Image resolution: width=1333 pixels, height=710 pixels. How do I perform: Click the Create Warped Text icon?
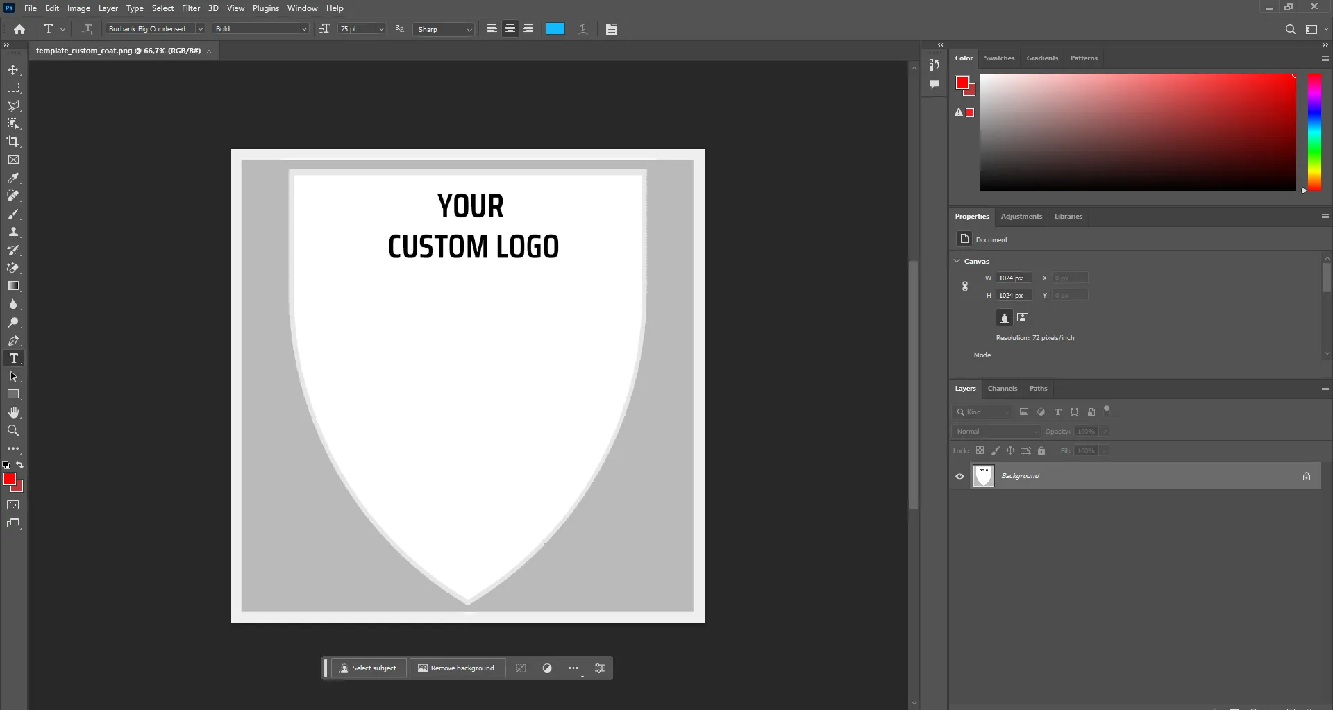[583, 29]
